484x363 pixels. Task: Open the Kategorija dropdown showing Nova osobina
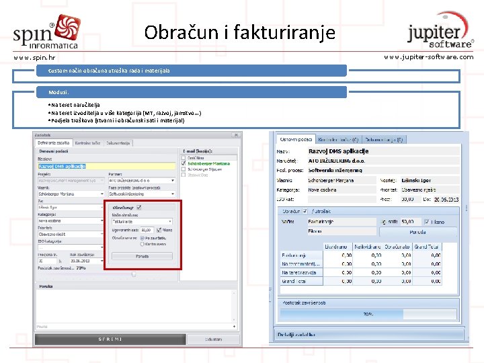102,221
